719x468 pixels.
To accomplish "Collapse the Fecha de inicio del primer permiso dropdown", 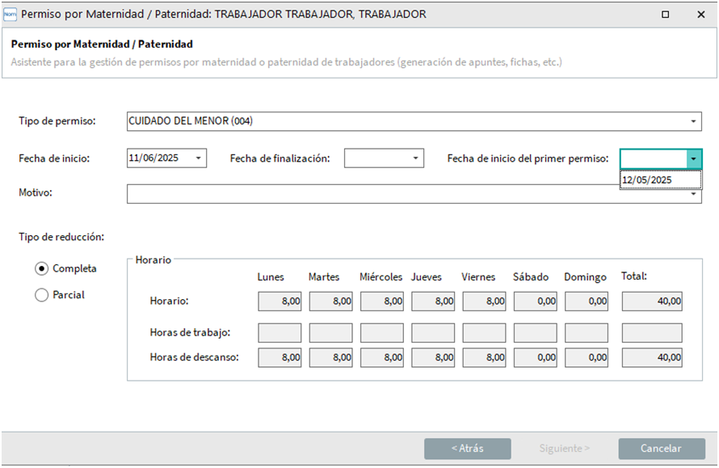I will 694,158.
